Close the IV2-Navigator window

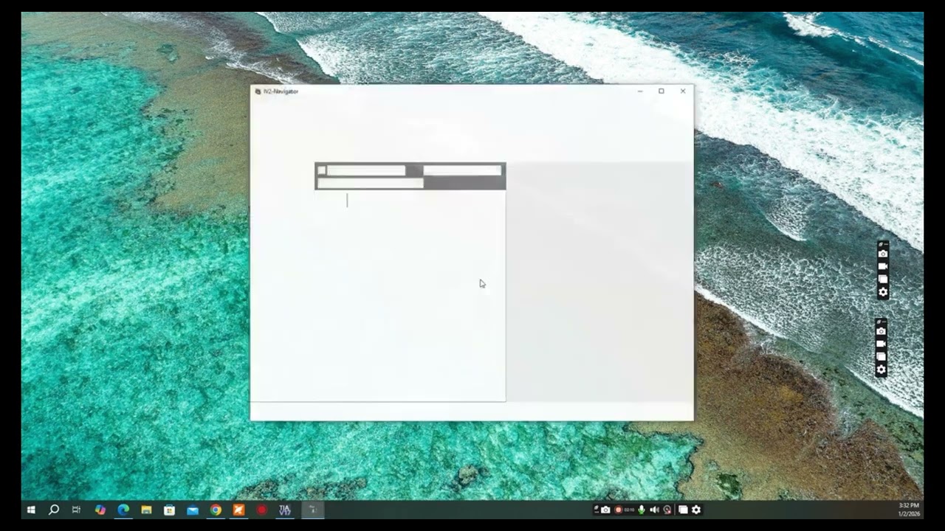pyautogui.click(x=683, y=91)
